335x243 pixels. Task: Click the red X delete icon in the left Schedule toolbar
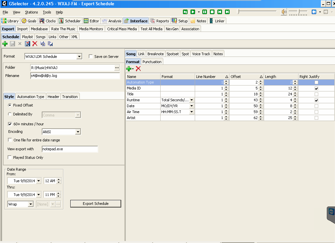(x=35, y=44)
